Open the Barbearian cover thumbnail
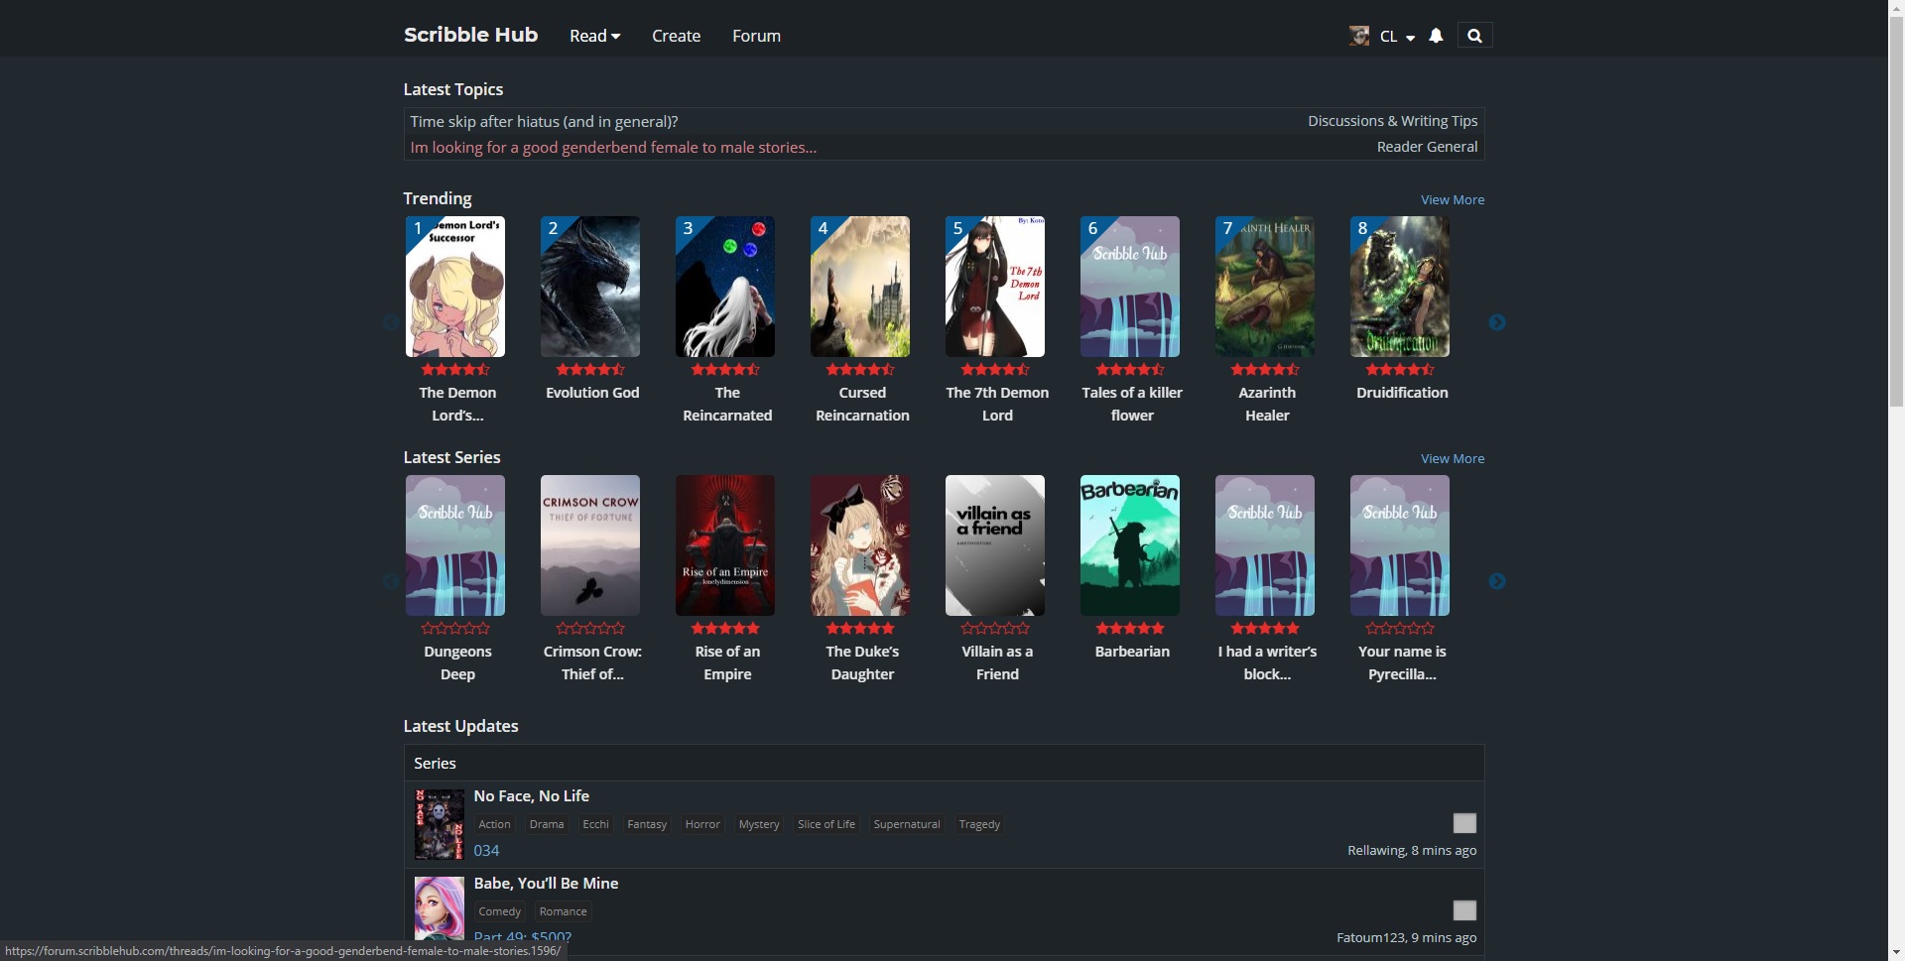 pyautogui.click(x=1130, y=544)
